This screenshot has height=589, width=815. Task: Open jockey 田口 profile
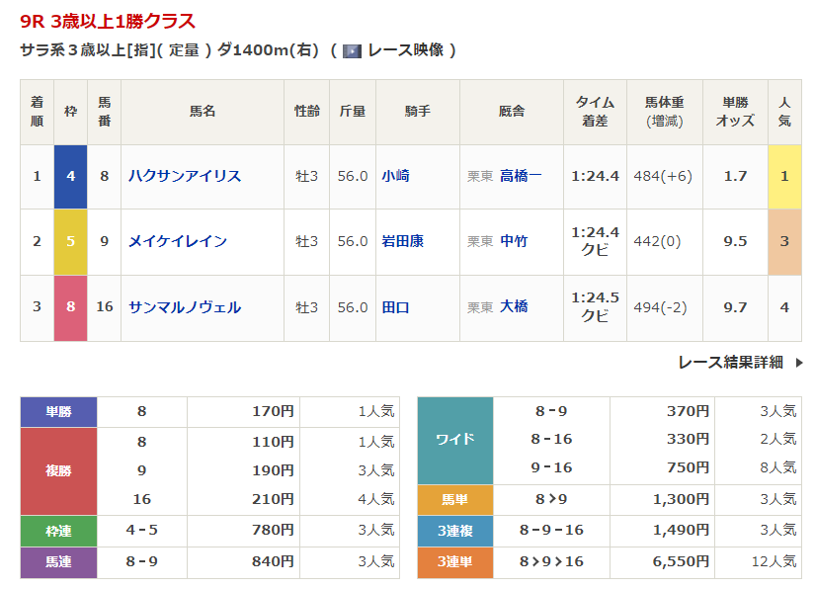396,307
